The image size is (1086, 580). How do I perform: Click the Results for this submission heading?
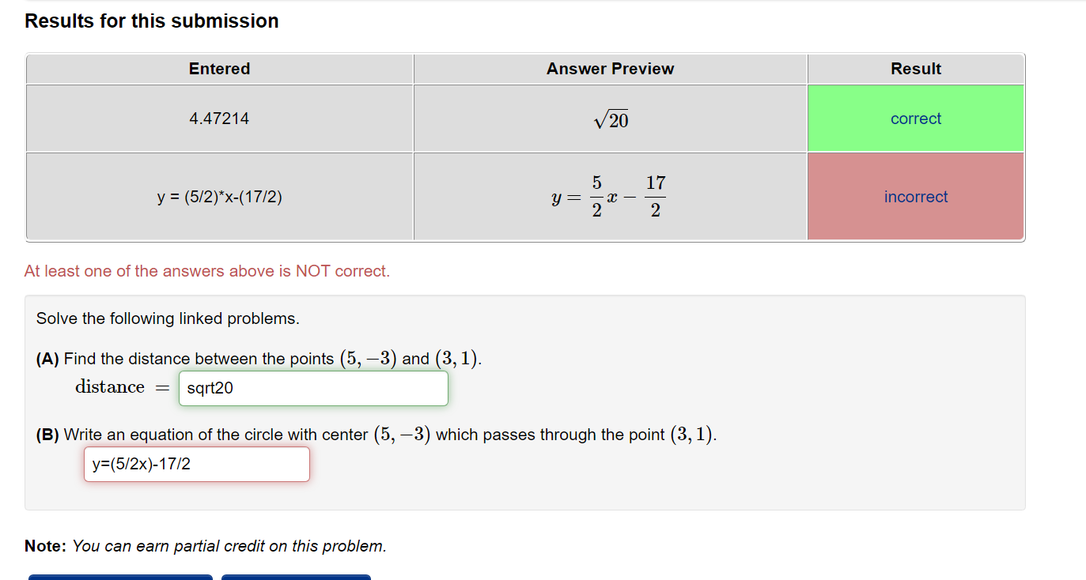[x=151, y=21]
